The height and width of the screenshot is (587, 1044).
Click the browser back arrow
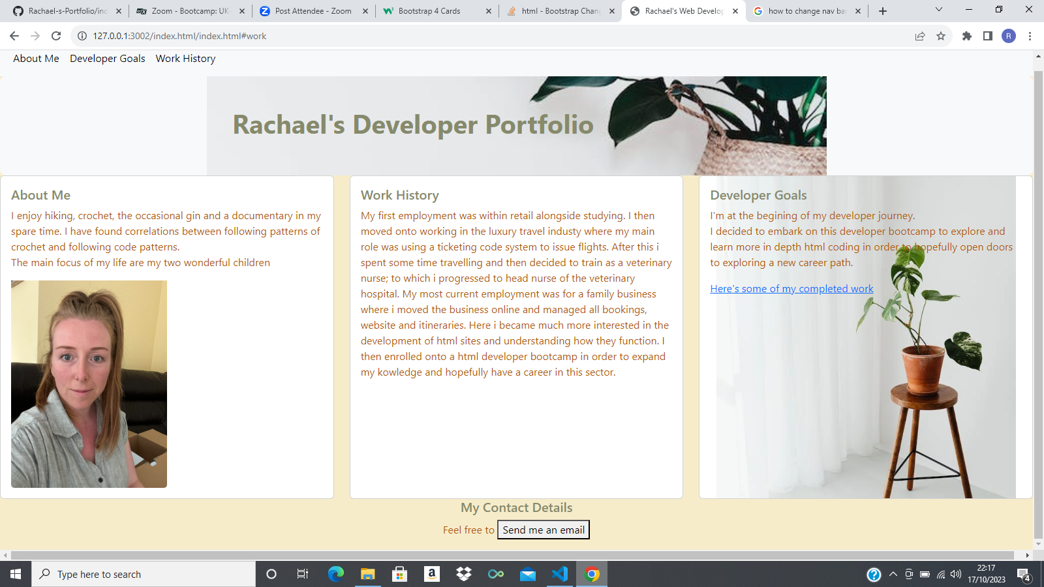[x=14, y=36]
